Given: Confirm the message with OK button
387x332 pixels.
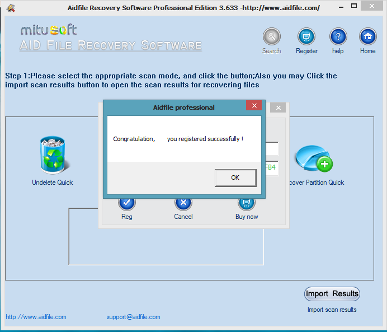Looking at the screenshot, I should [235, 177].
